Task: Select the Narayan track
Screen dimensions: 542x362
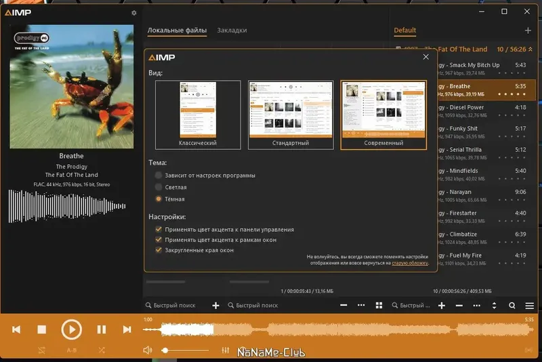Action: tap(486, 195)
